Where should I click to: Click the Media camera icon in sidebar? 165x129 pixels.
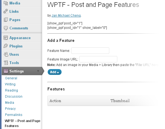pyautogui.click(x=6, y=3)
